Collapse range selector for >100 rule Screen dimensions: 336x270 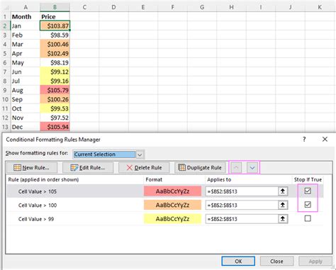283,205
